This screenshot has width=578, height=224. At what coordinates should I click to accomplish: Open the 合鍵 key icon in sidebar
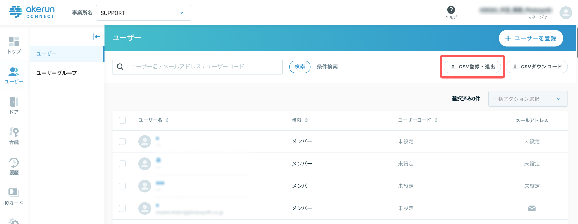14,132
